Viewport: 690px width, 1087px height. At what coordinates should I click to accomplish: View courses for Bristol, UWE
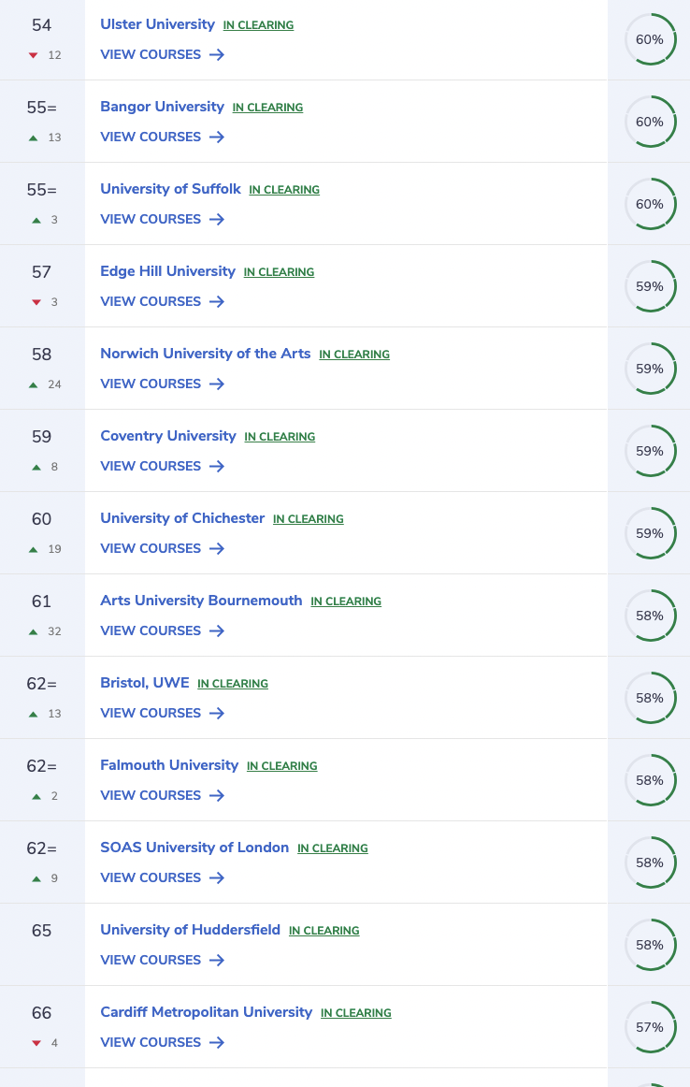pyautogui.click(x=151, y=714)
